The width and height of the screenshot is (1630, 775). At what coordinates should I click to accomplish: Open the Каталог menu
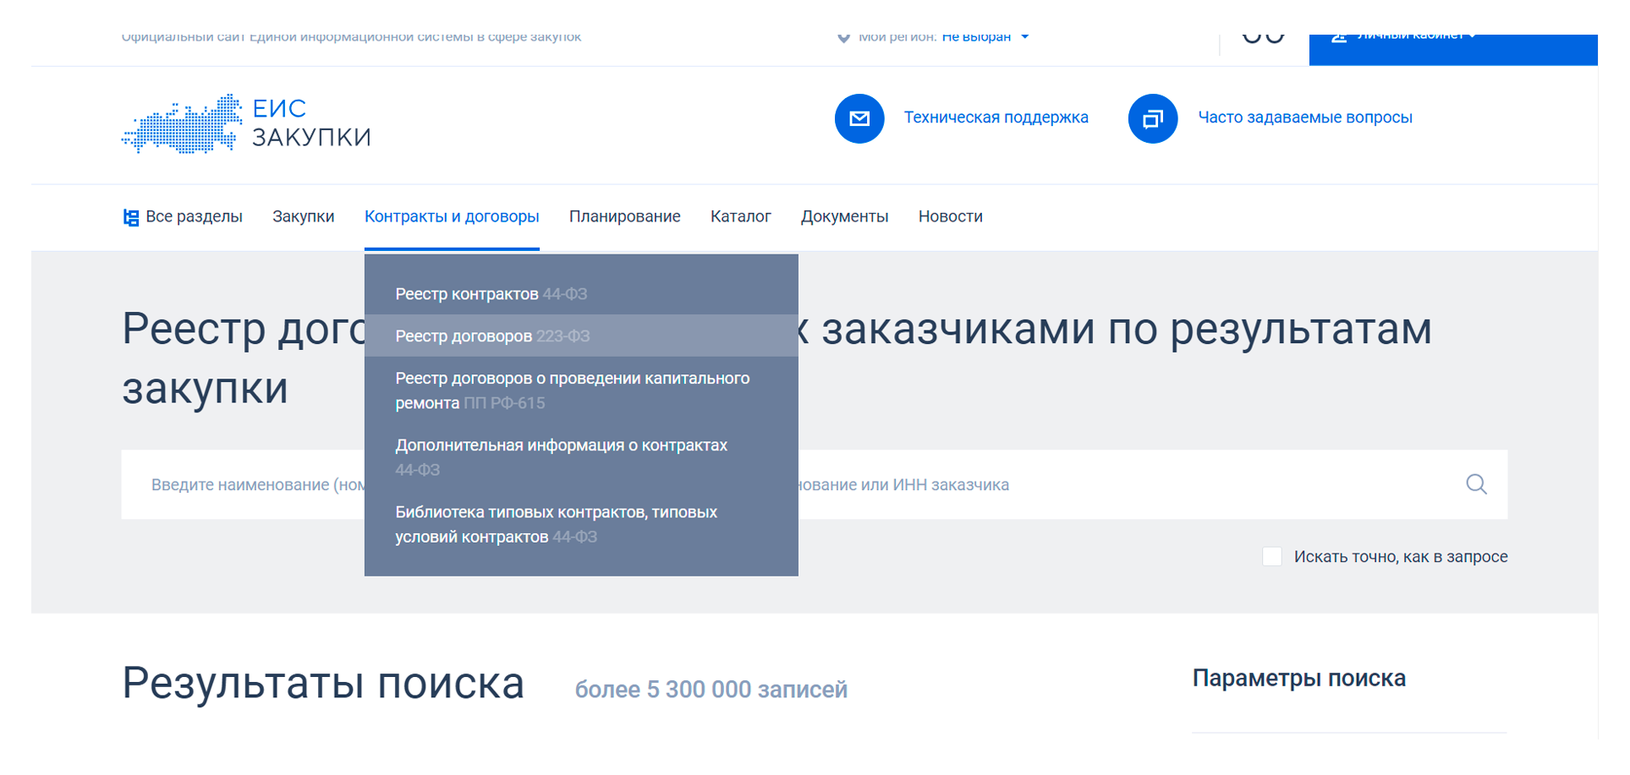coord(741,216)
